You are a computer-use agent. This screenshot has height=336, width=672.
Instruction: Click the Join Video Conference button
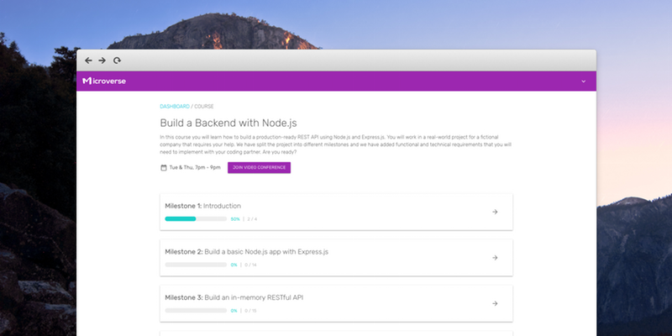click(259, 167)
